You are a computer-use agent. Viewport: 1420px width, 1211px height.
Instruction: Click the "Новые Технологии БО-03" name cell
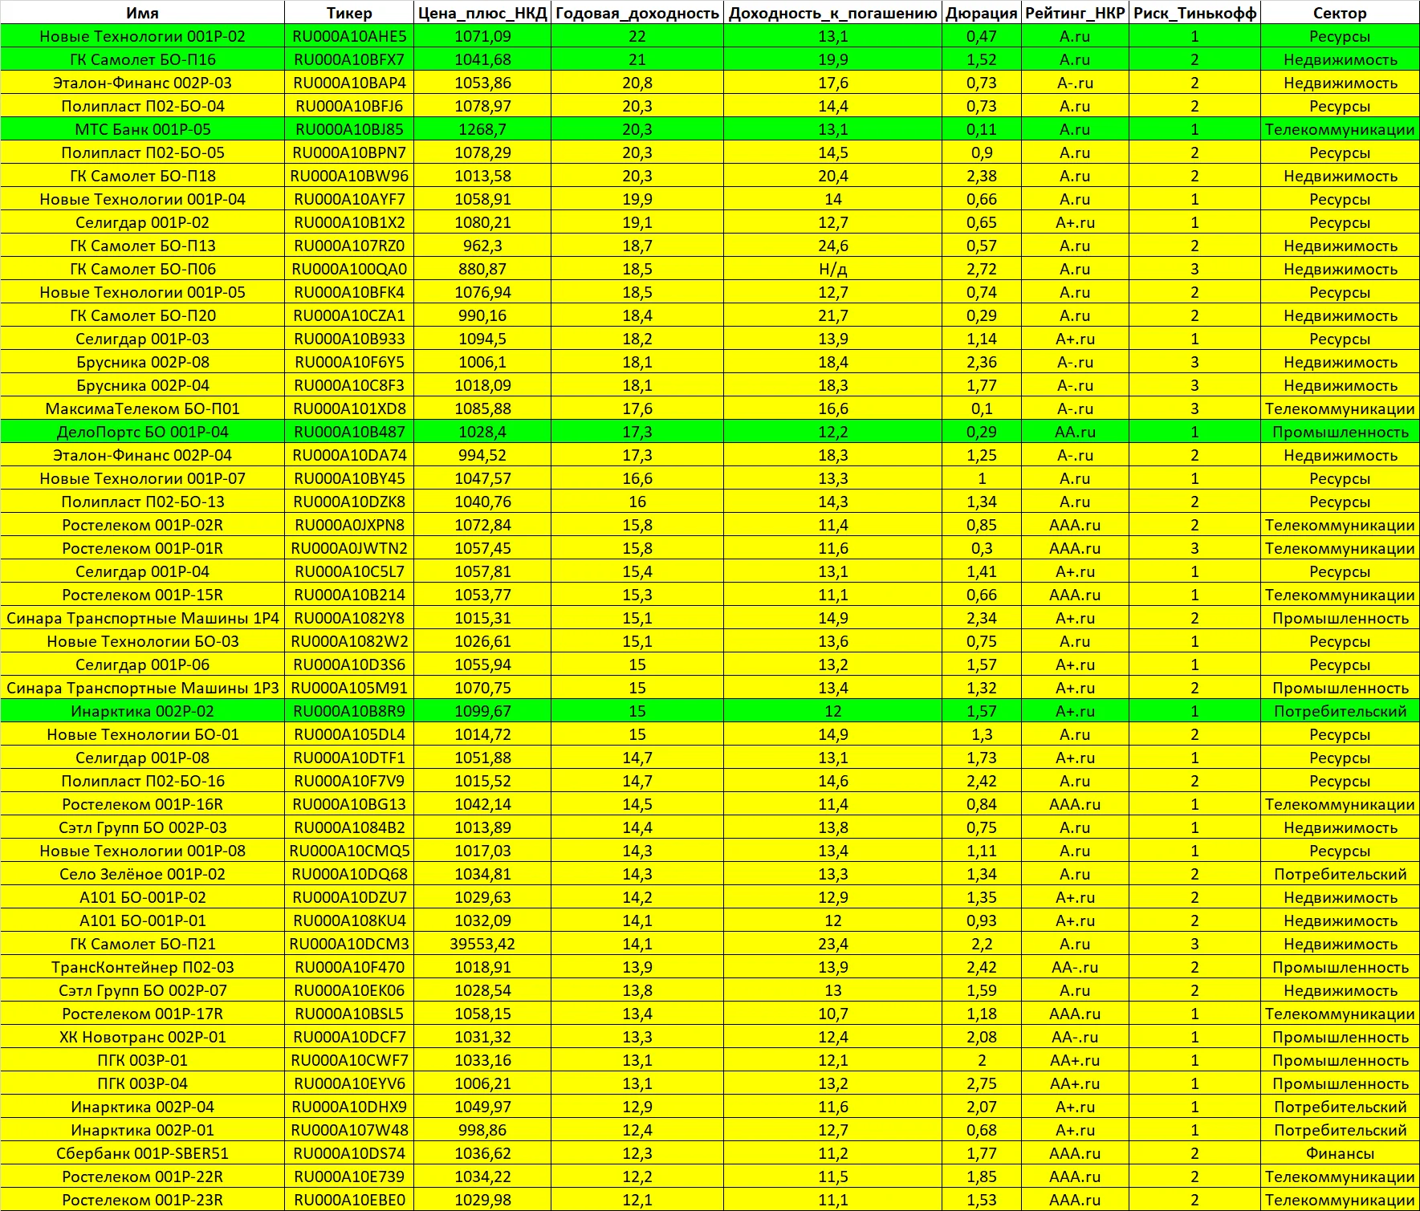(x=143, y=641)
